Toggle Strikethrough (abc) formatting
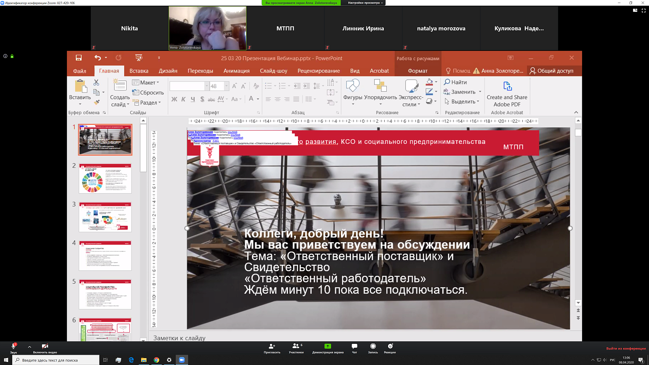Screen dimensions: 649x365 tap(211, 99)
